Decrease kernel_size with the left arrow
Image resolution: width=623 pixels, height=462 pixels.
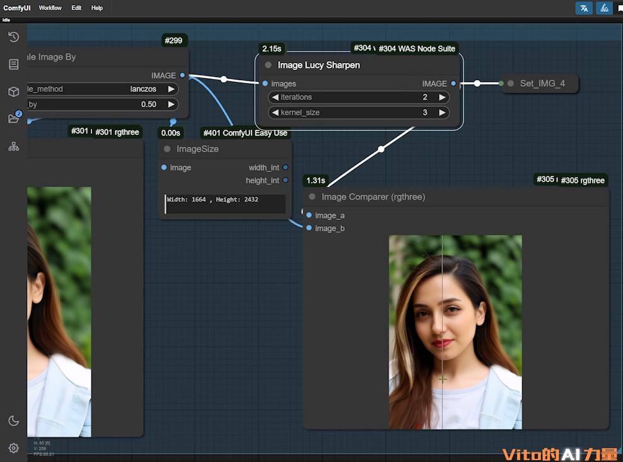tap(275, 112)
